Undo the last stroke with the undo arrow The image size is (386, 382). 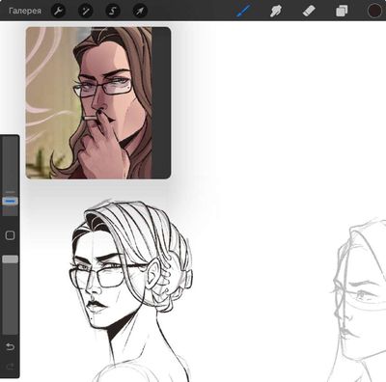tap(10, 347)
